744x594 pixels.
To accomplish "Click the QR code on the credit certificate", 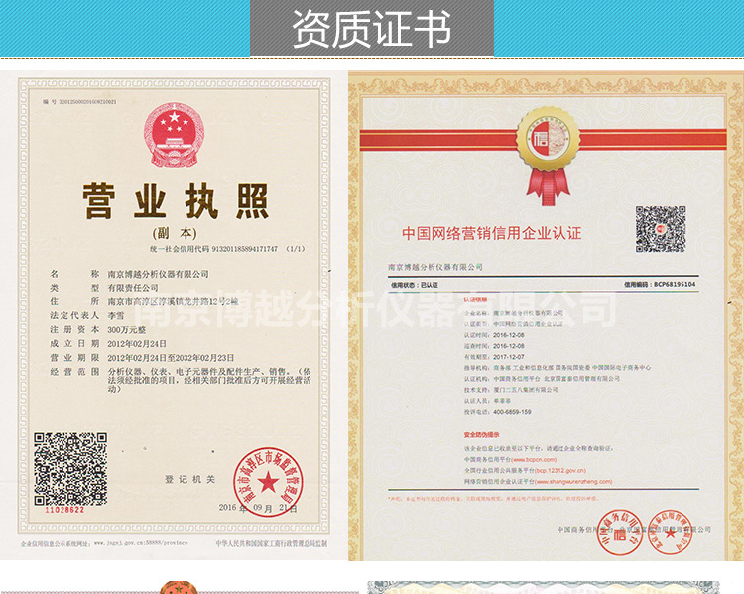I will [661, 229].
